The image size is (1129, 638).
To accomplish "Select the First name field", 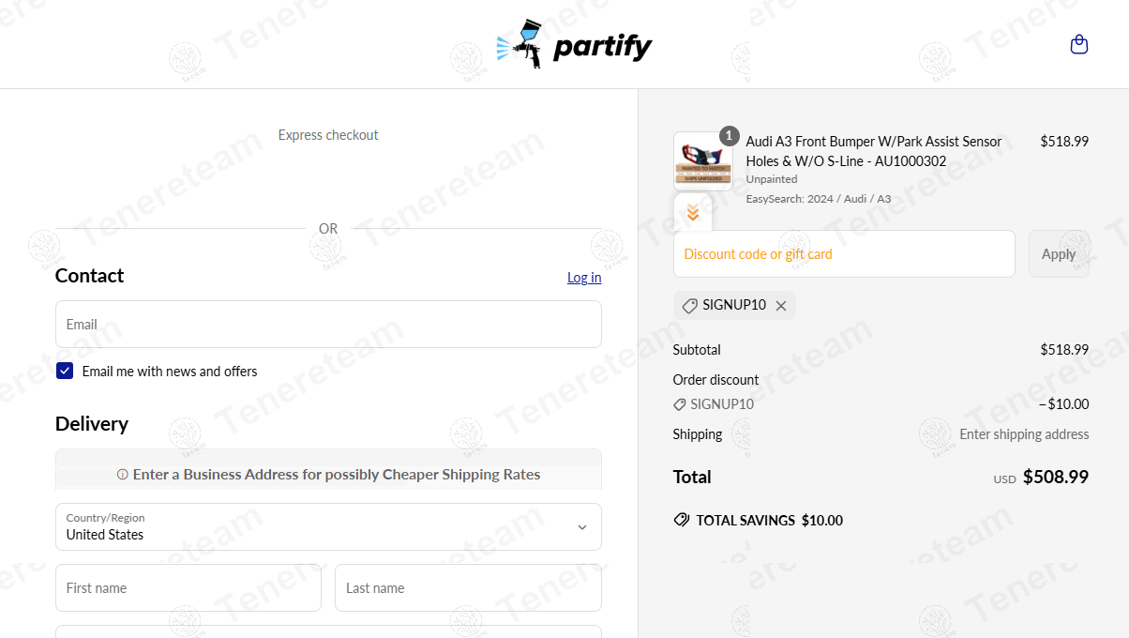I will coord(188,587).
